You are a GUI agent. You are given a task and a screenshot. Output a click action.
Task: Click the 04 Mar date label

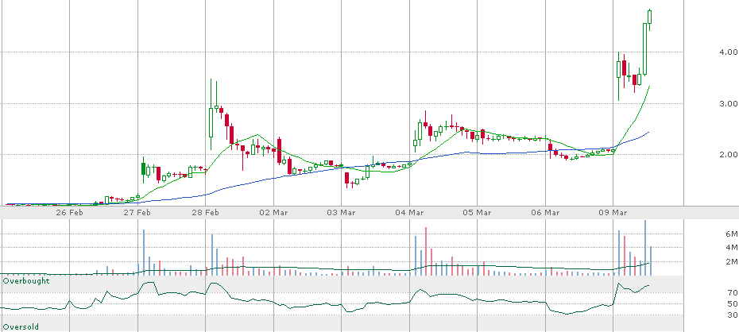pos(409,212)
